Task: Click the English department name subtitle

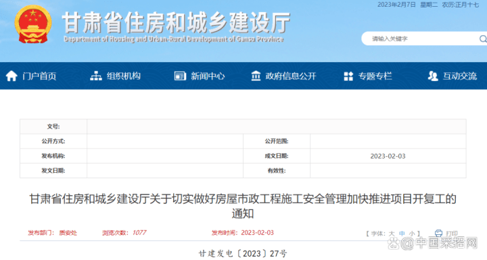Action: [x=174, y=39]
